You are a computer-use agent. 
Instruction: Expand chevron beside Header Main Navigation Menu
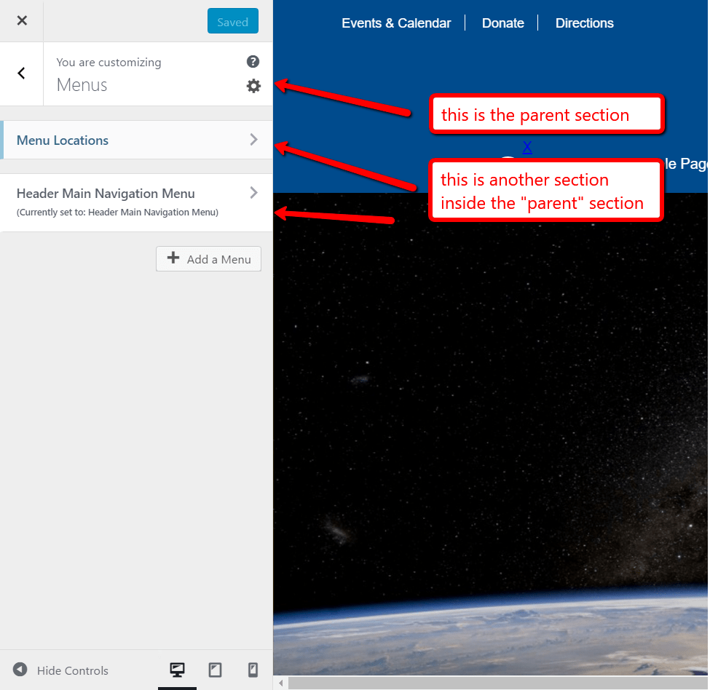[x=253, y=193]
